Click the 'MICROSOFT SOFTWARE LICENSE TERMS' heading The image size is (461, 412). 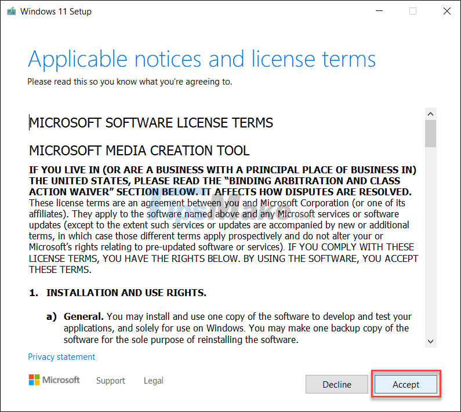[151, 123]
